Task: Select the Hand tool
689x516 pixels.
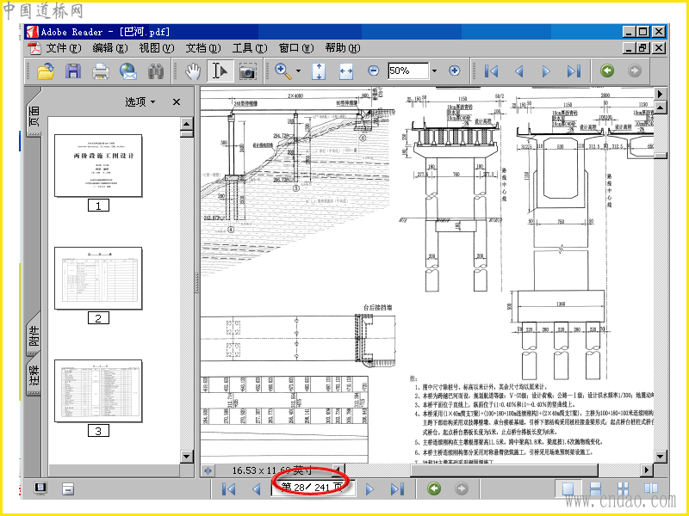Action: [192, 71]
